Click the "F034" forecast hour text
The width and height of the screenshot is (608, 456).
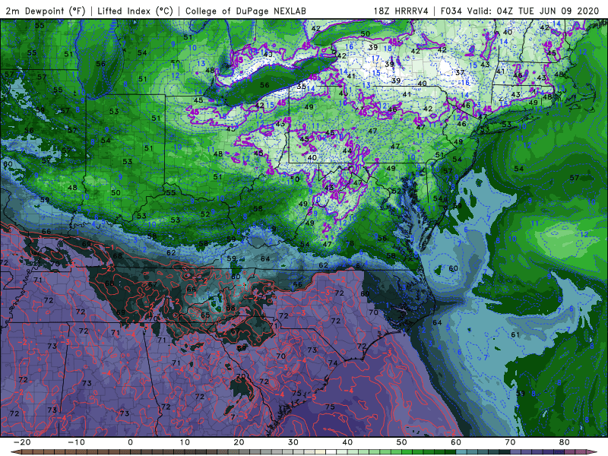point(451,11)
